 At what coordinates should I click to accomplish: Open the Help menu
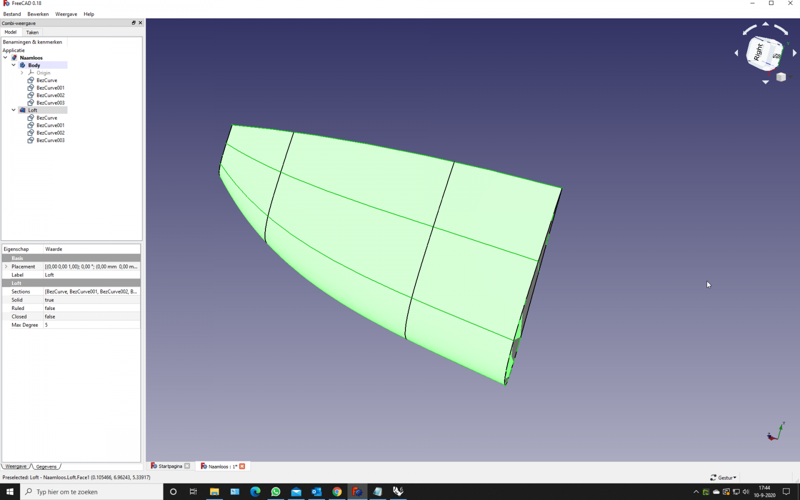click(x=89, y=14)
